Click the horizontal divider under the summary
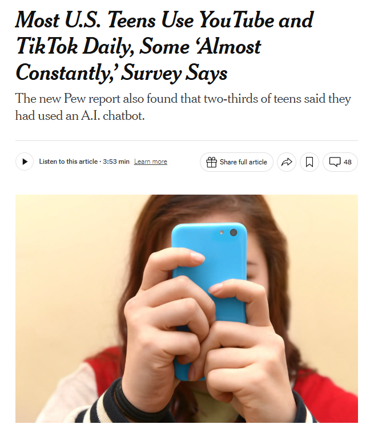The height and width of the screenshot is (424, 374). [x=187, y=140]
